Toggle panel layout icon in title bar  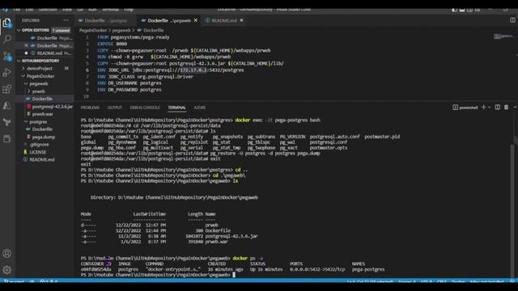pos(462,10)
